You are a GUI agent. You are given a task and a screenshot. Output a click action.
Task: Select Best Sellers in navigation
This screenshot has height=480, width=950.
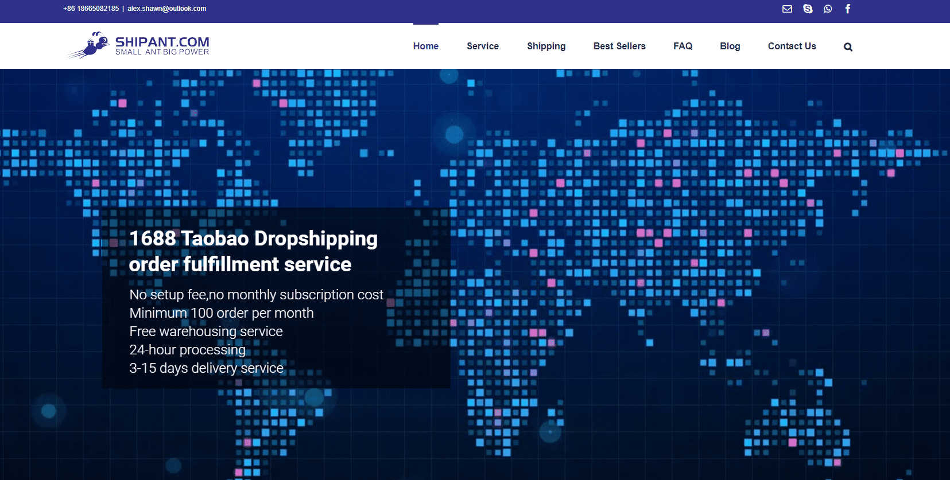tap(619, 46)
